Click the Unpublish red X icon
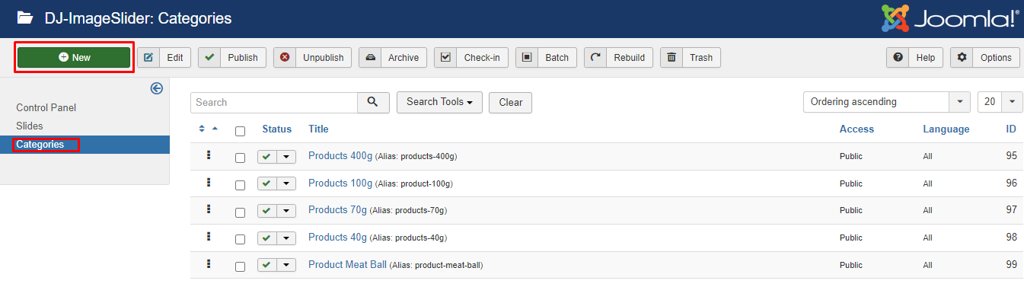1024x303 pixels. point(285,57)
